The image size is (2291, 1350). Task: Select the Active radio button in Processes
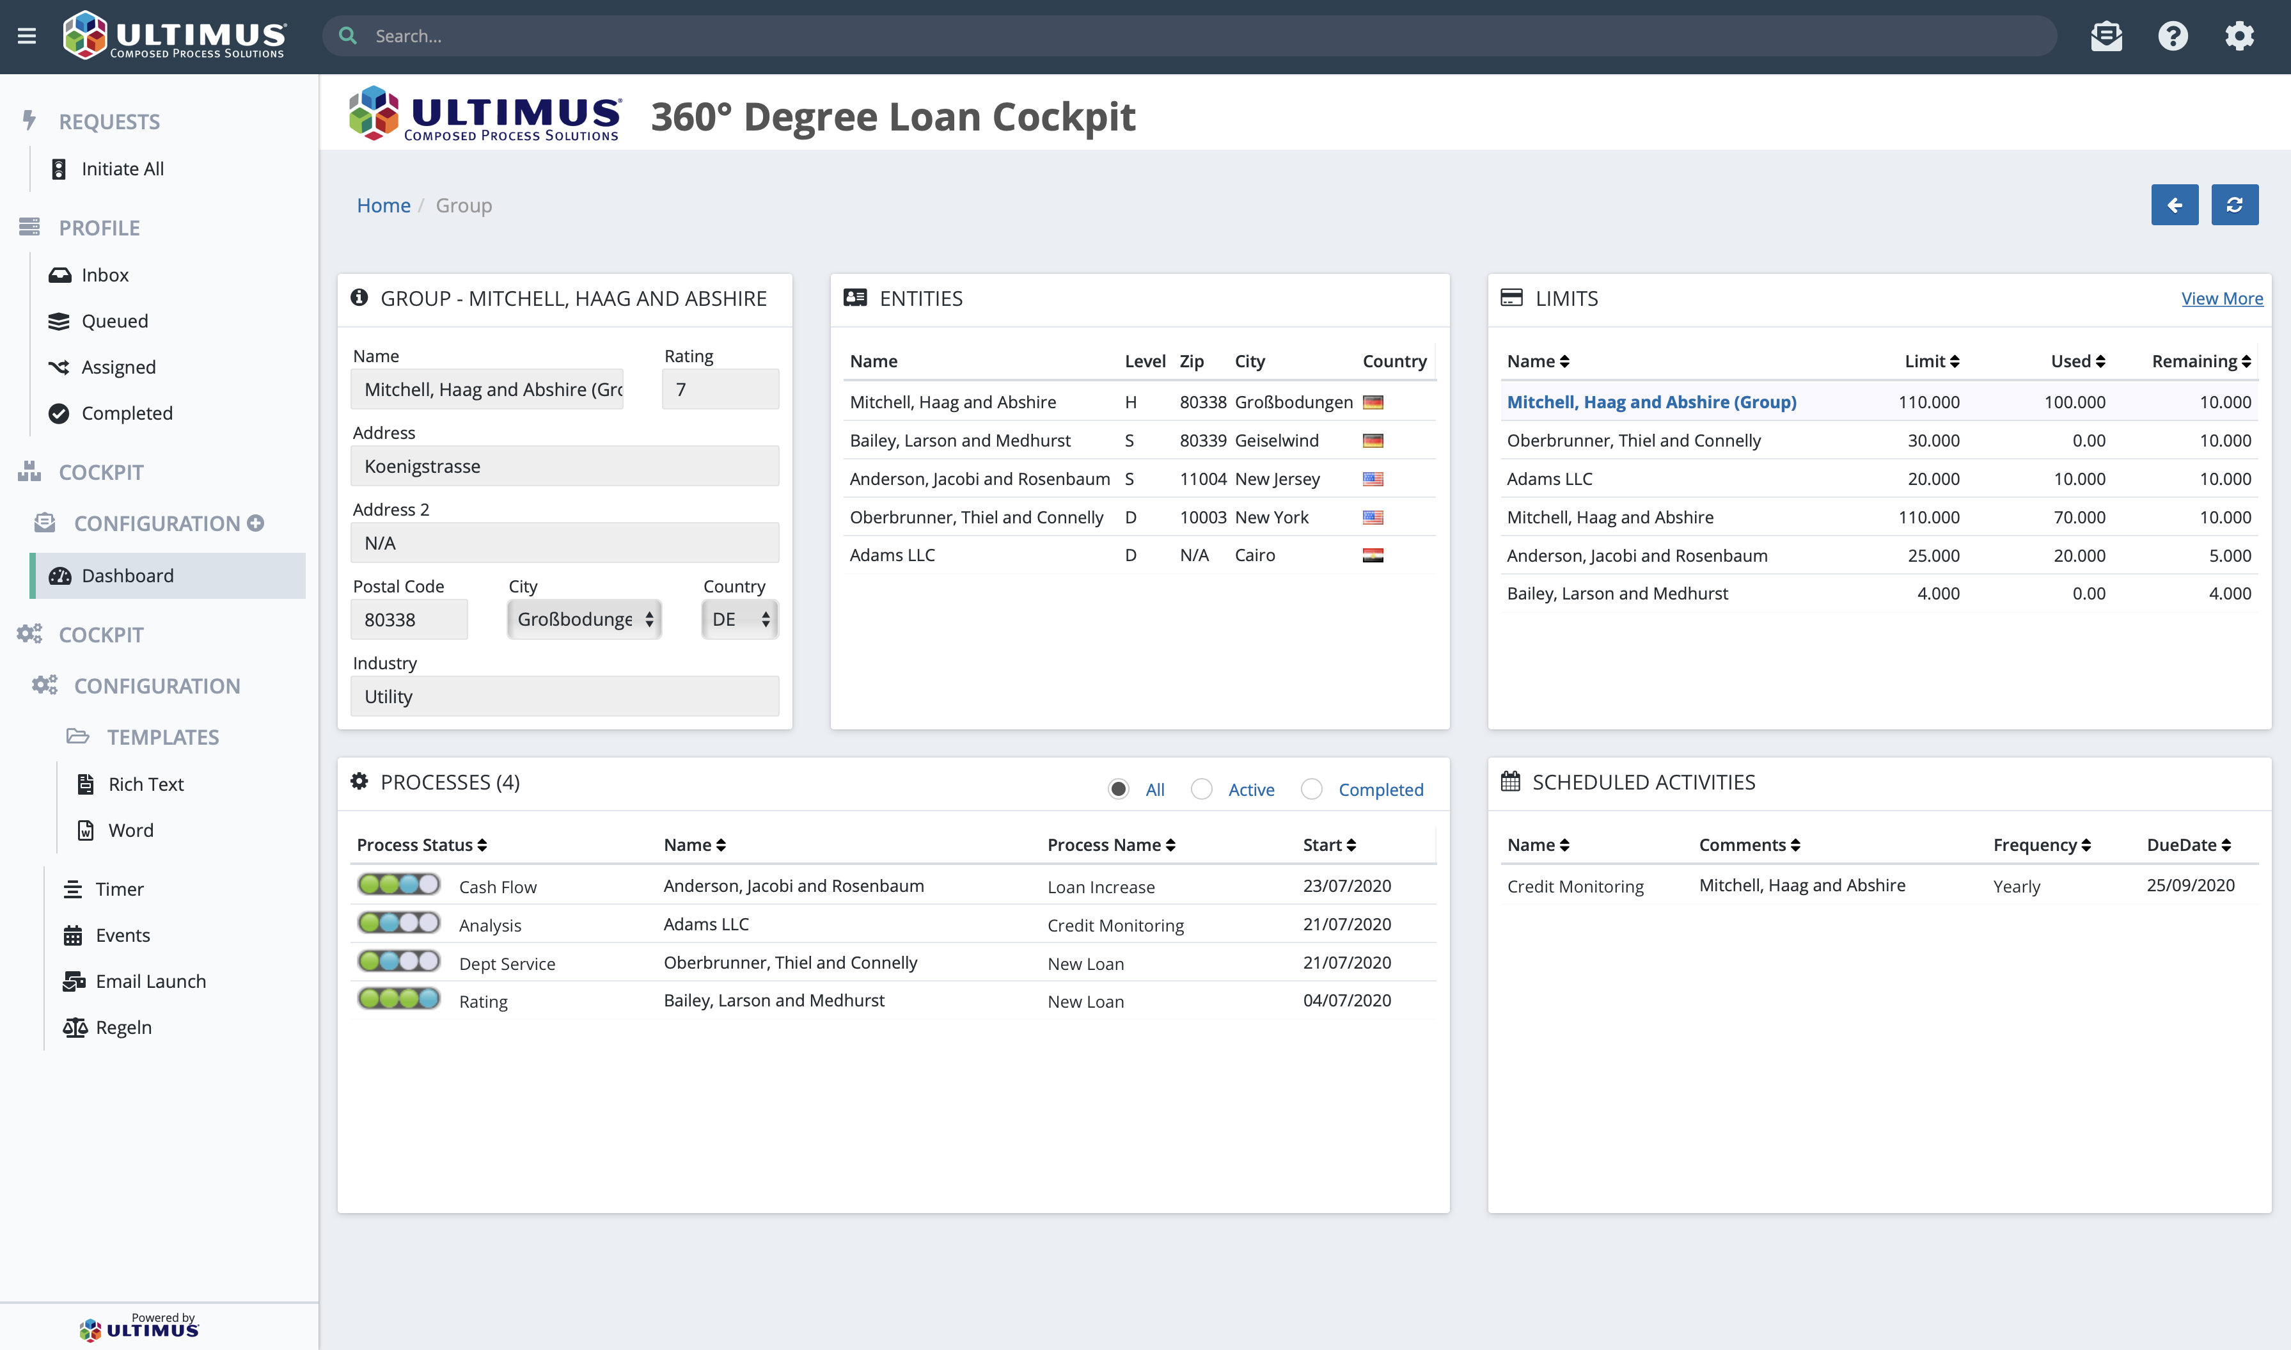tap(1202, 789)
